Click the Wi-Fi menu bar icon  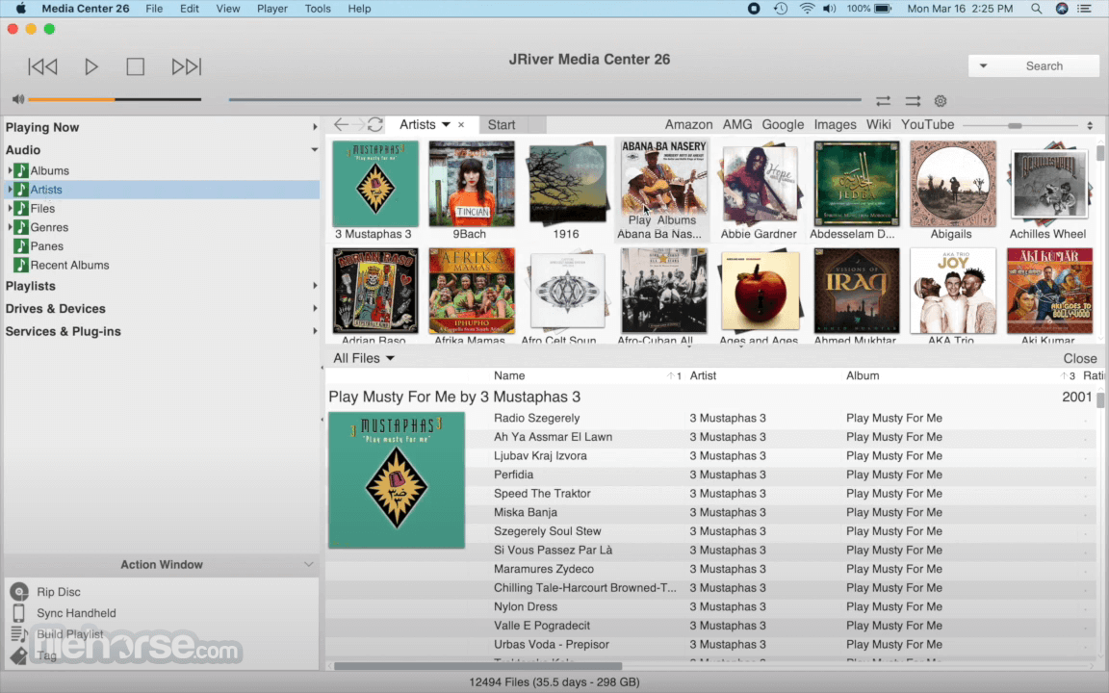point(807,9)
